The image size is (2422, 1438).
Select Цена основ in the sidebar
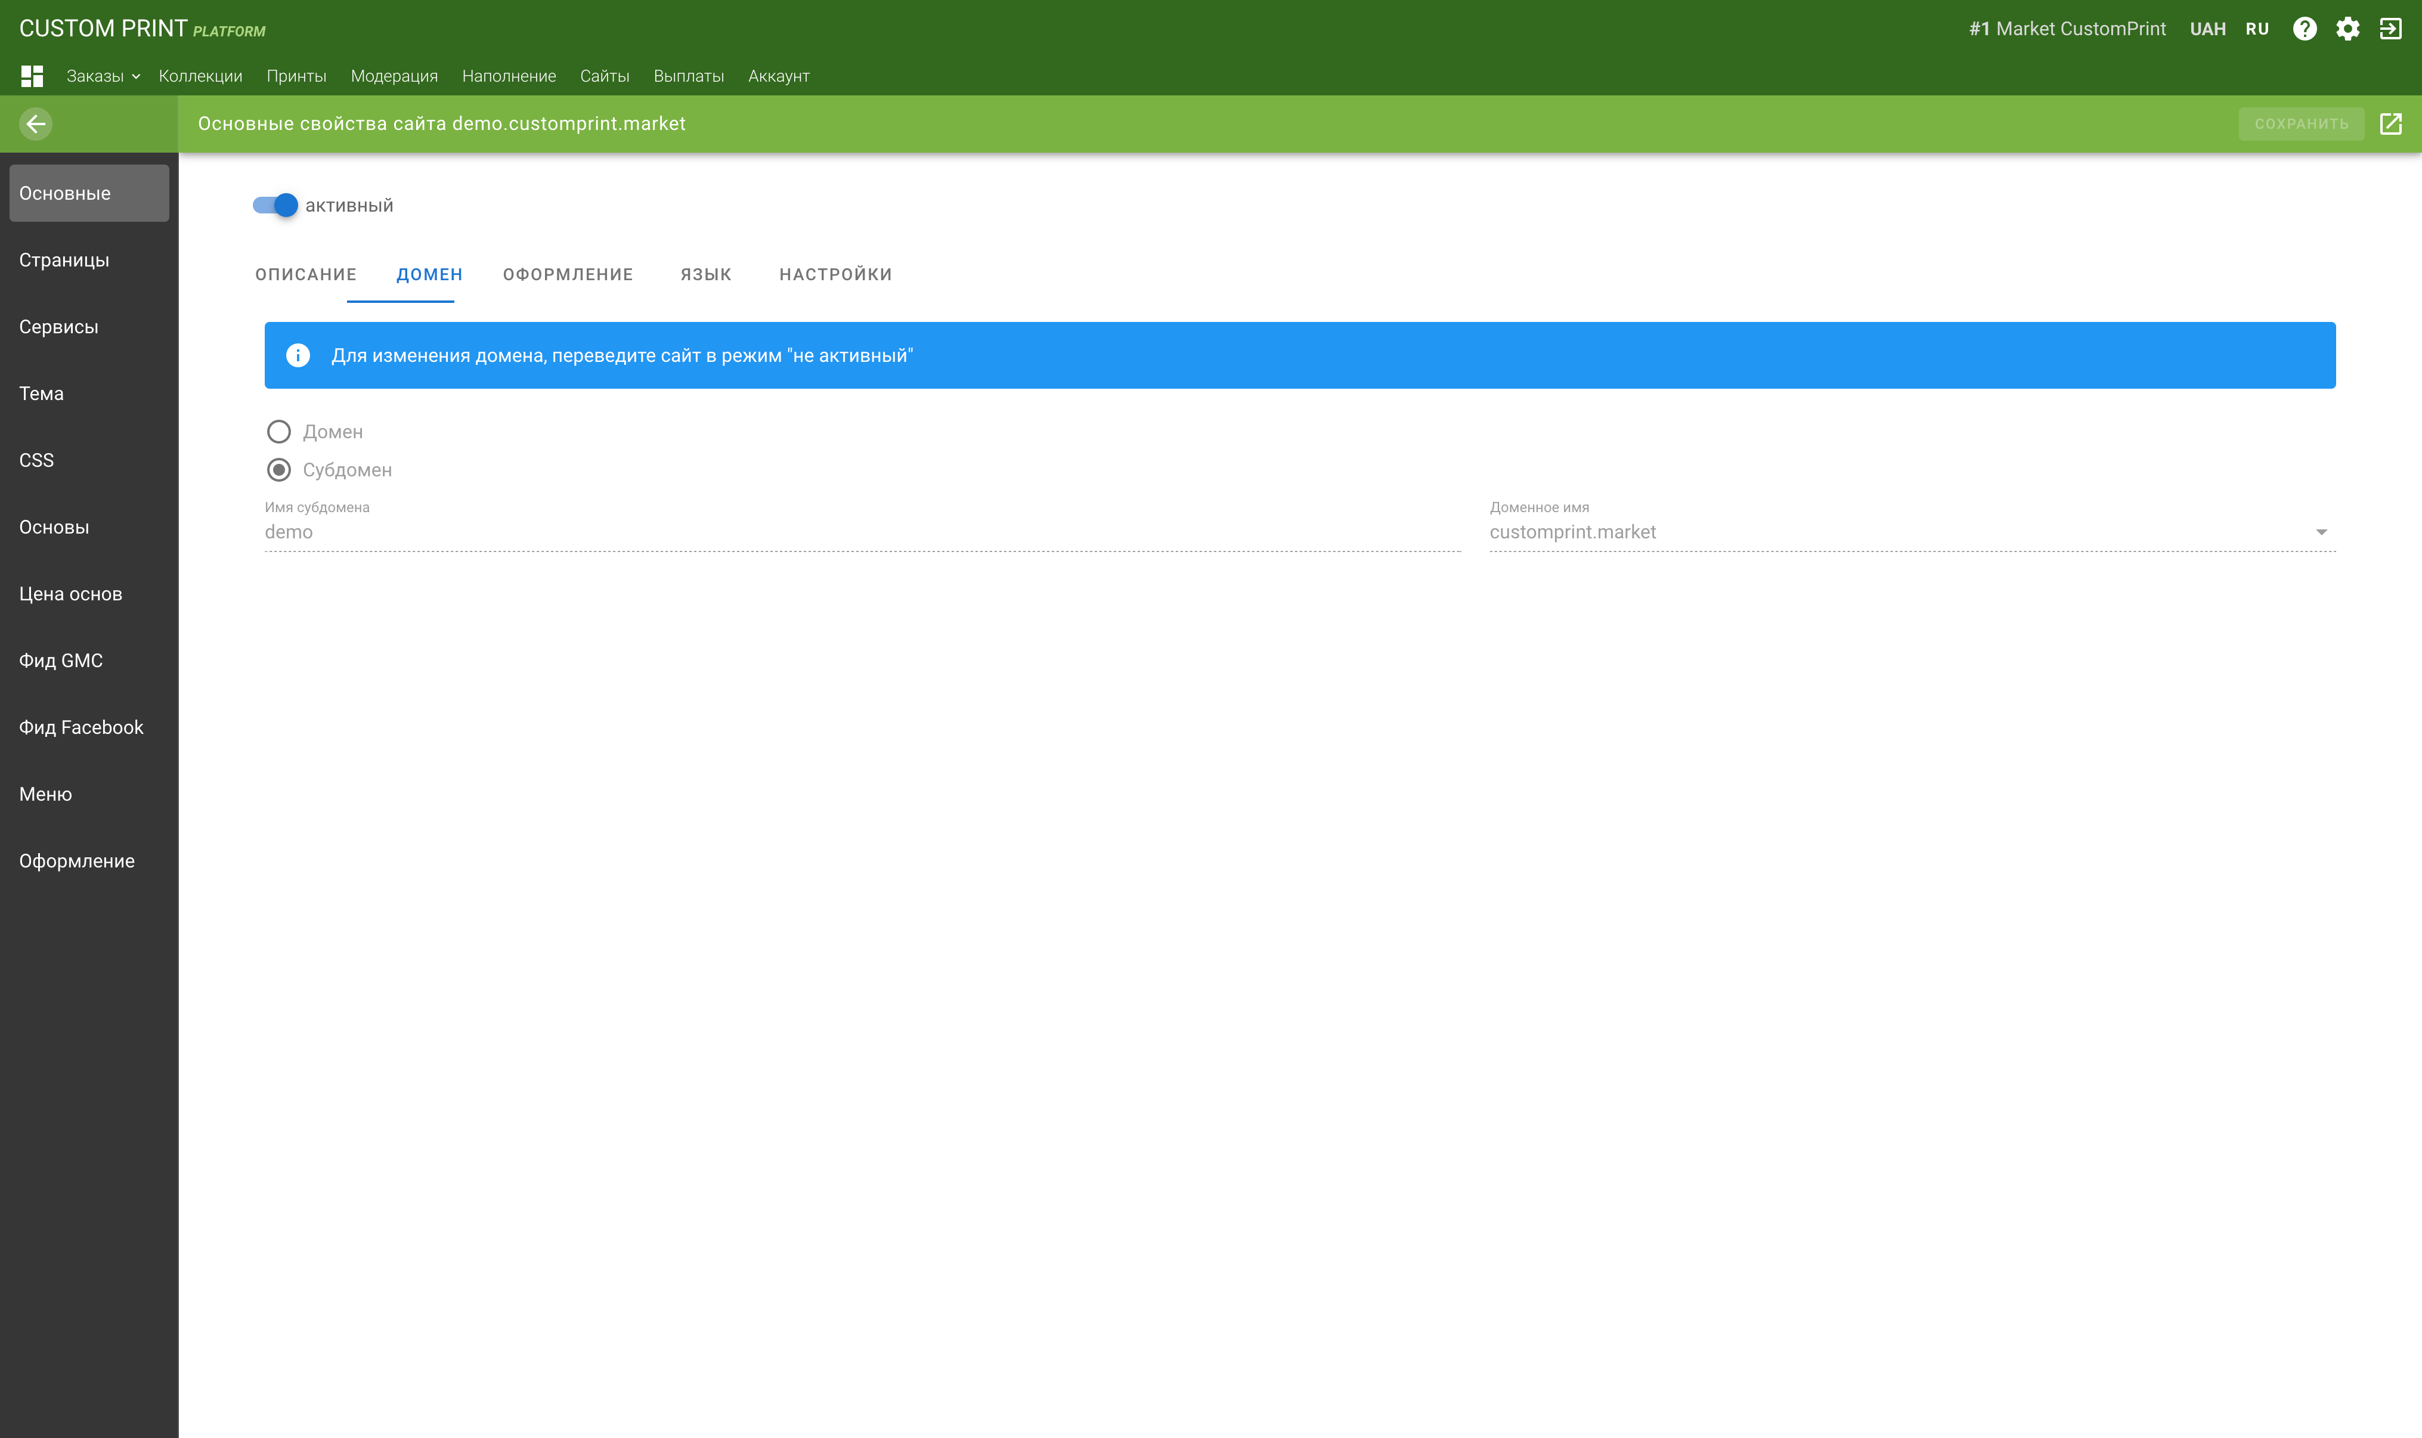coord(89,594)
